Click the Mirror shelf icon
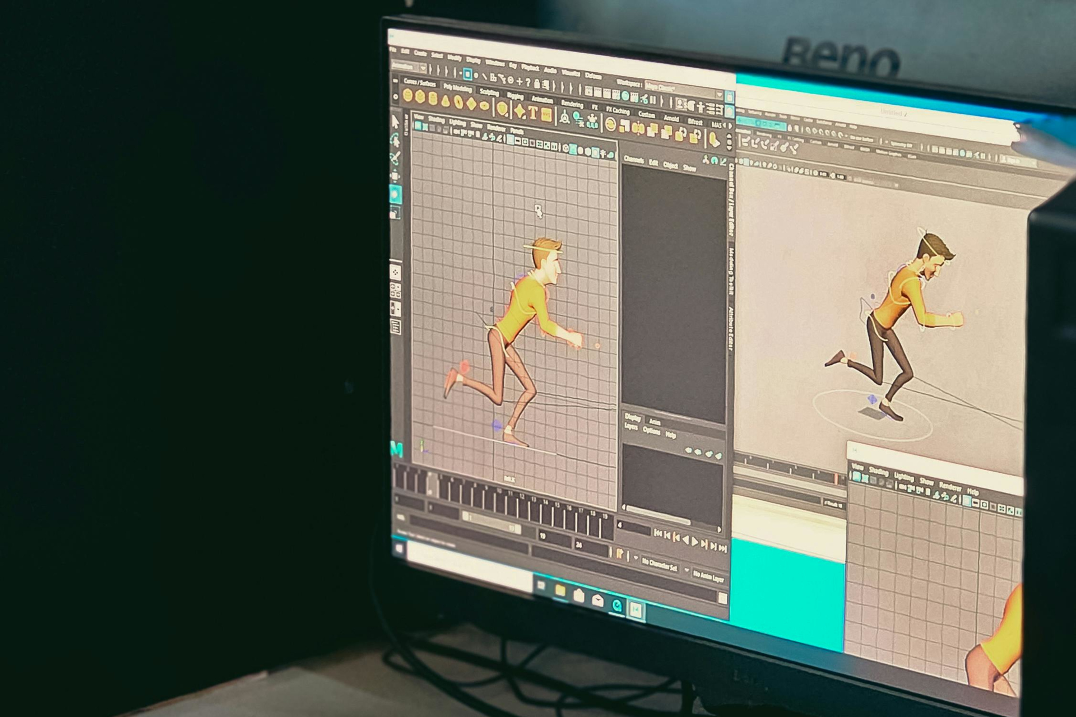The image size is (1076, 717). pos(638,129)
